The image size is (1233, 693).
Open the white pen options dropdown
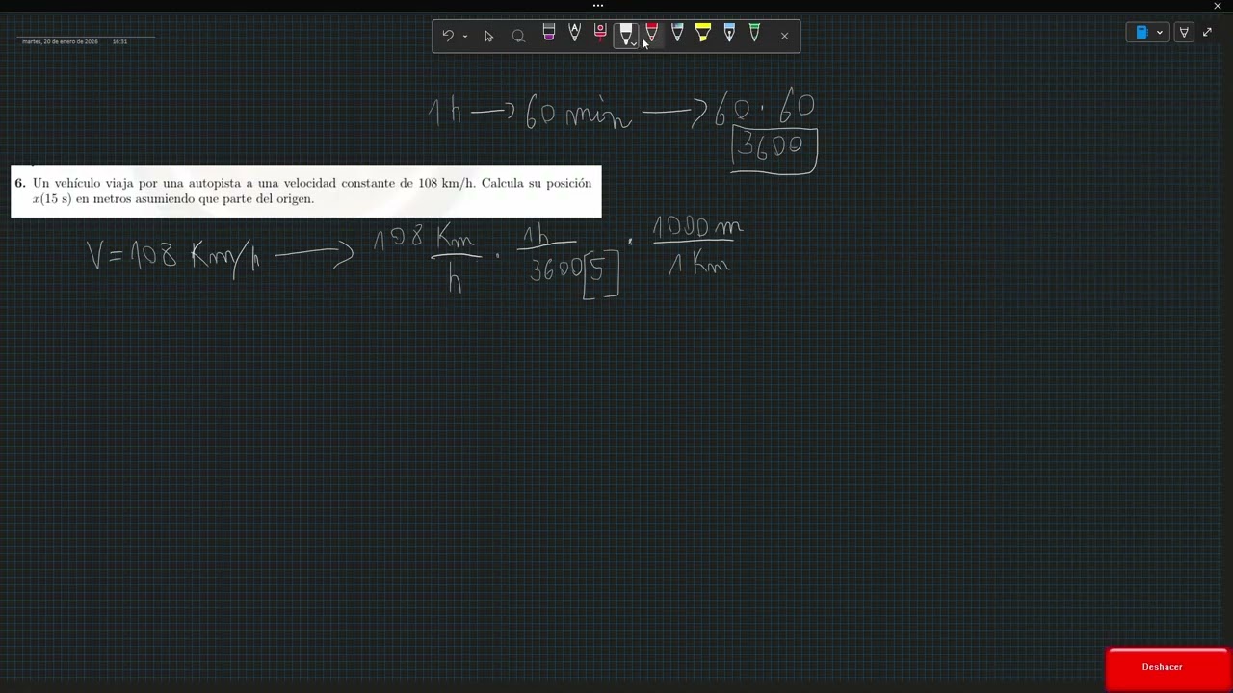(x=633, y=43)
